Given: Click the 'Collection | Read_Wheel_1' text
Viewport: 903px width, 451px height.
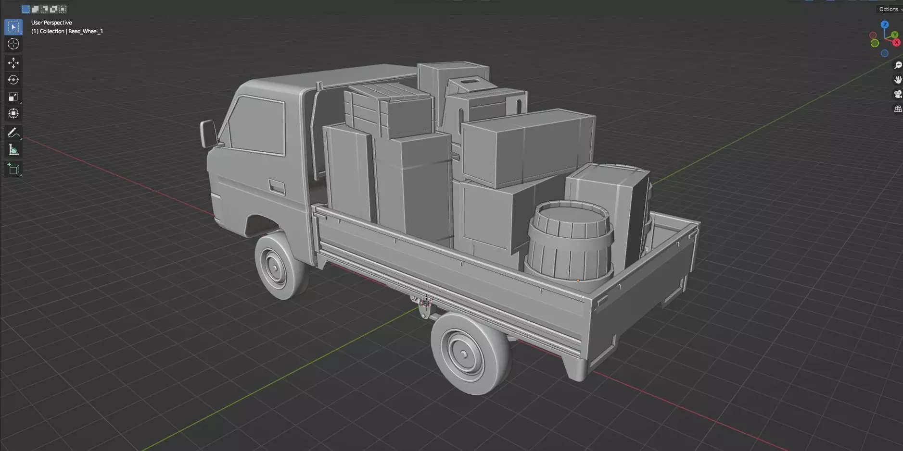Looking at the screenshot, I should tap(72, 31).
